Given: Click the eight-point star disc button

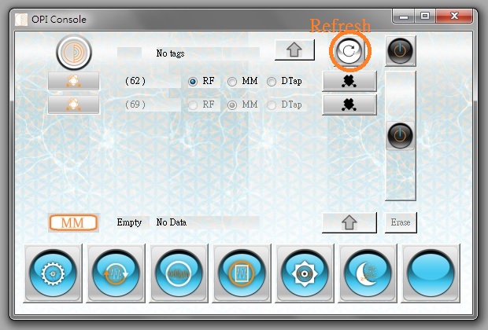Looking at the screenshot, I should click(x=305, y=273).
